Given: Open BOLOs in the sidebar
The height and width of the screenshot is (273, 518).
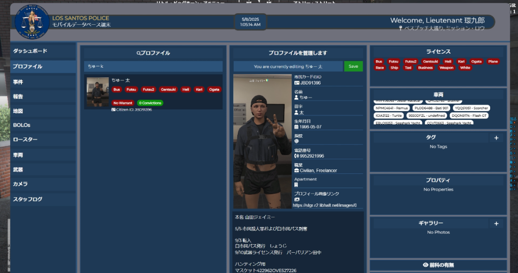Looking at the screenshot, I should [x=43, y=125].
